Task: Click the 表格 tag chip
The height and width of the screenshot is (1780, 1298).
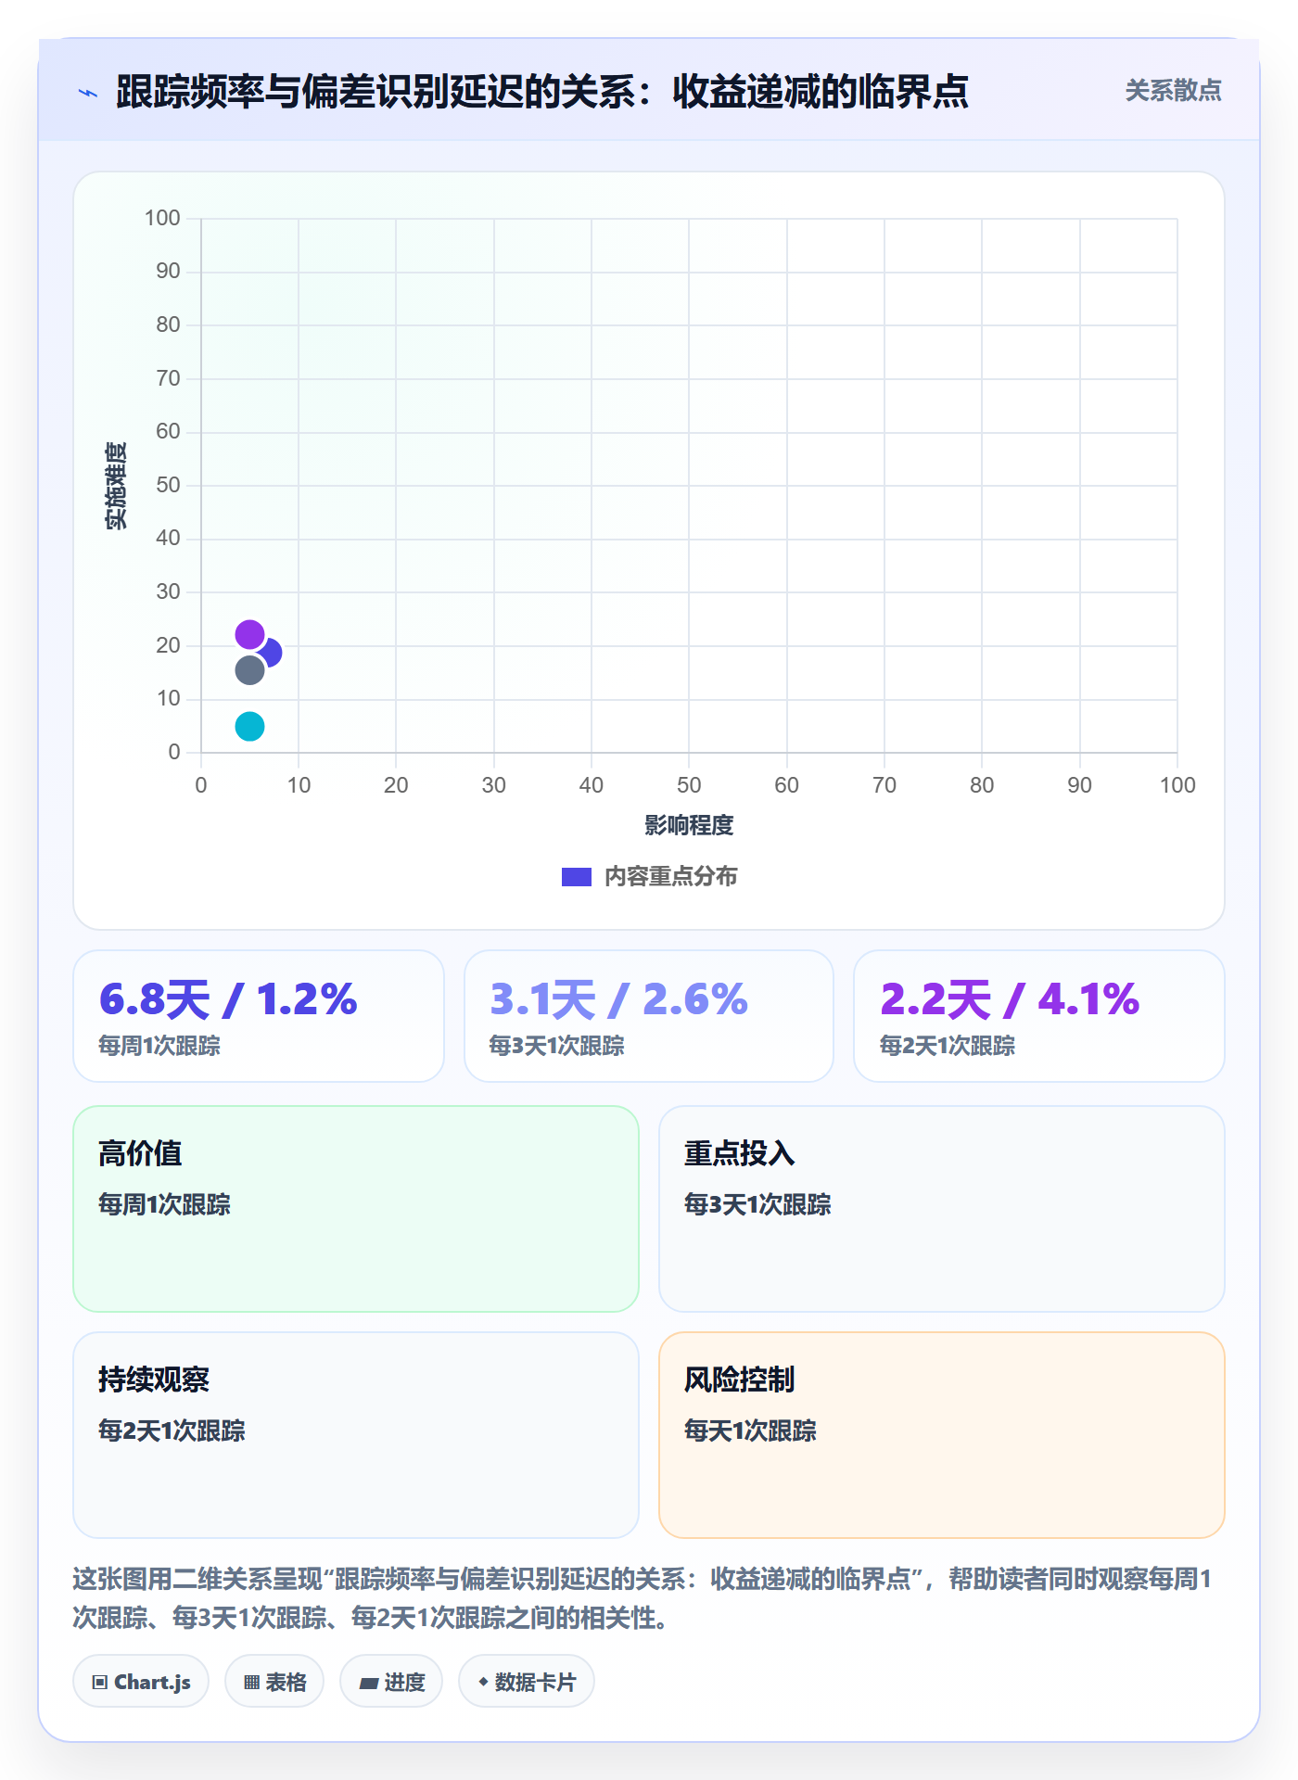Action: (x=274, y=1682)
